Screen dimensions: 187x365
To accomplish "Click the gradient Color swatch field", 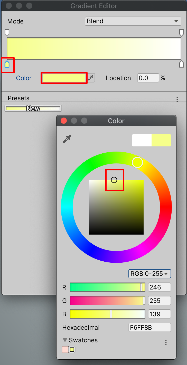I will click(64, 78).
